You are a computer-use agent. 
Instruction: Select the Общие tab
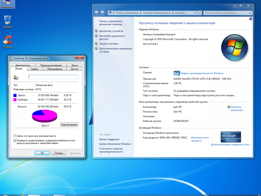point(19,69)
